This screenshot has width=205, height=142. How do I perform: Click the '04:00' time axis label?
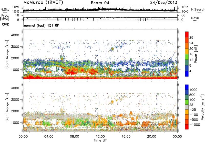49,137
